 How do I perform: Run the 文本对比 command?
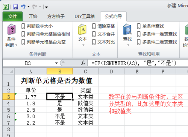coord(103,42)
